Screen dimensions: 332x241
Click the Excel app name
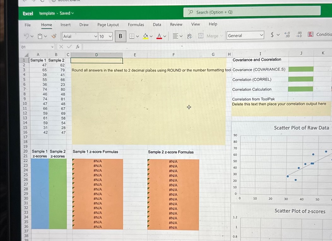click(x=28, y=14)
